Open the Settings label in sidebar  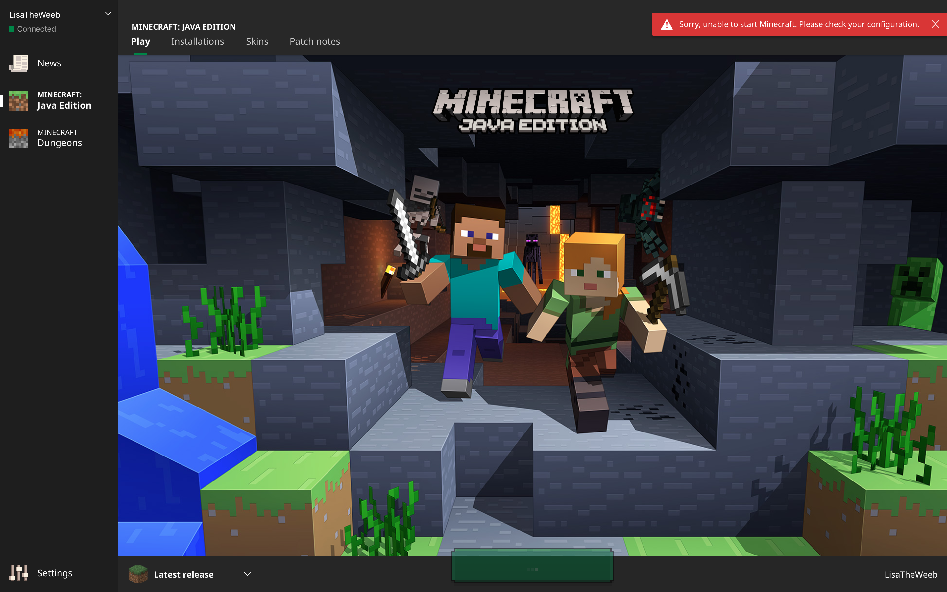coord(55,573)
